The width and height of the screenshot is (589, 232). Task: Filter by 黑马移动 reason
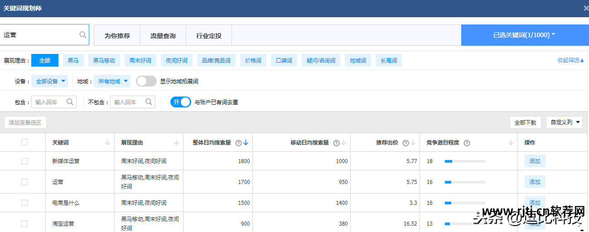click(x=104, y=60)
